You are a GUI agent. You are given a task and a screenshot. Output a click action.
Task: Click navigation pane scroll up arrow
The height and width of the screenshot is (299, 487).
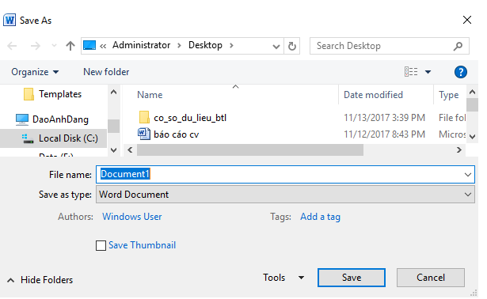pyautogui.click(x=114, y=92)
